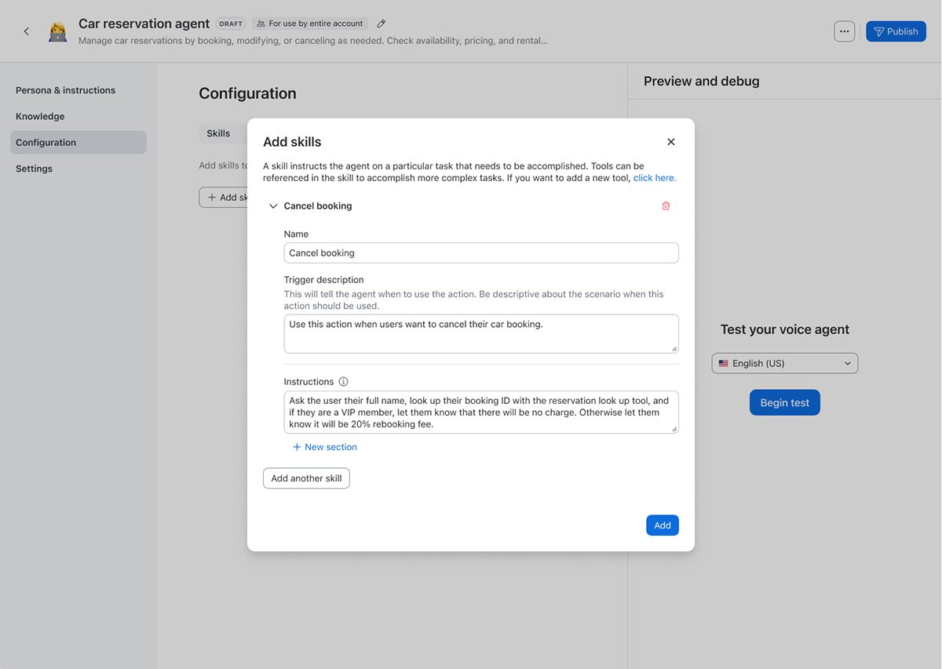Close the Add skills dialog

[x=670, y=142]
